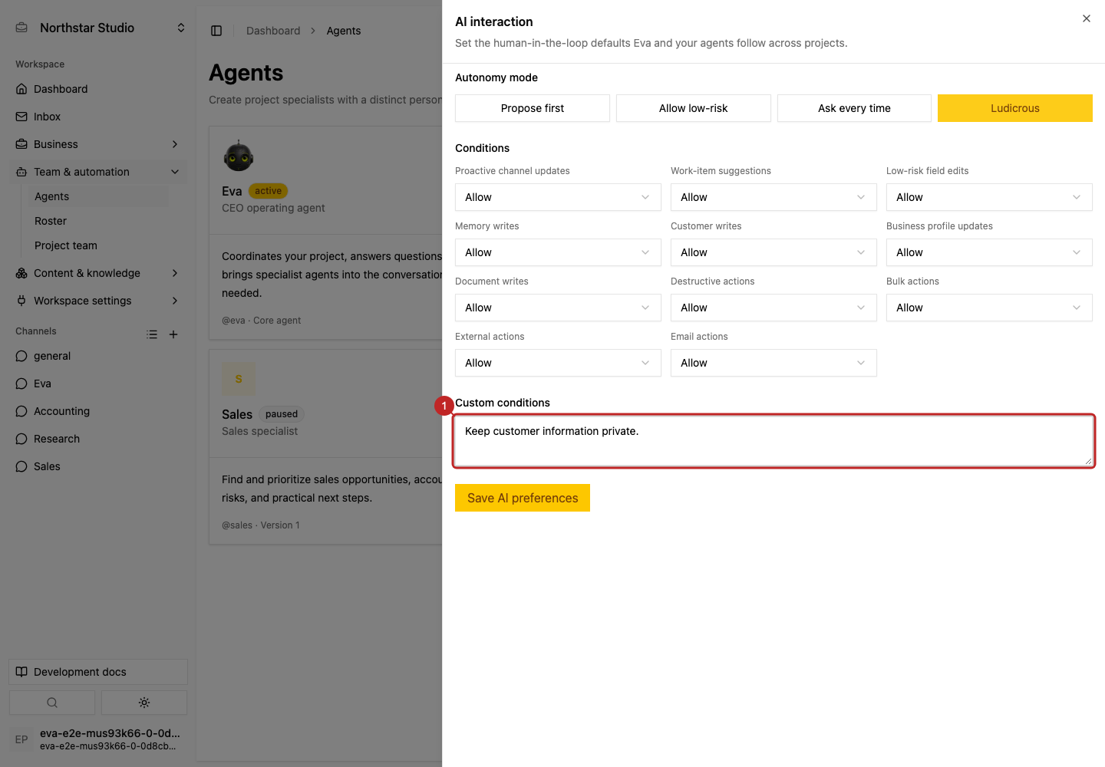Click the search icon button at the bottom
The height and width of the screenshot is (767, 1105).
(52, 703)
